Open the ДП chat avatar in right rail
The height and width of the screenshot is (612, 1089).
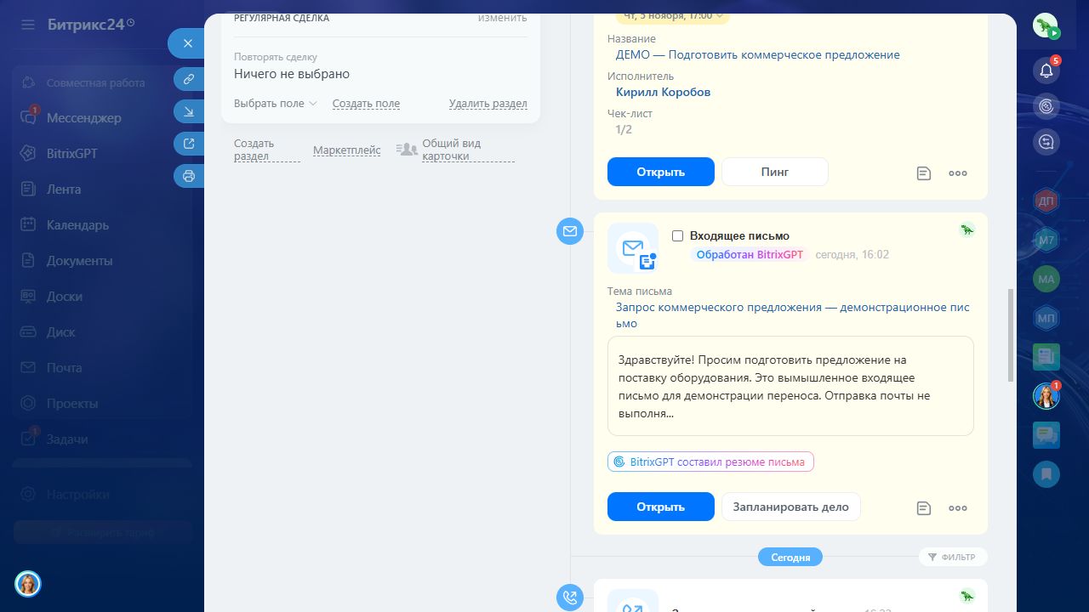(x=1046, y=201)
